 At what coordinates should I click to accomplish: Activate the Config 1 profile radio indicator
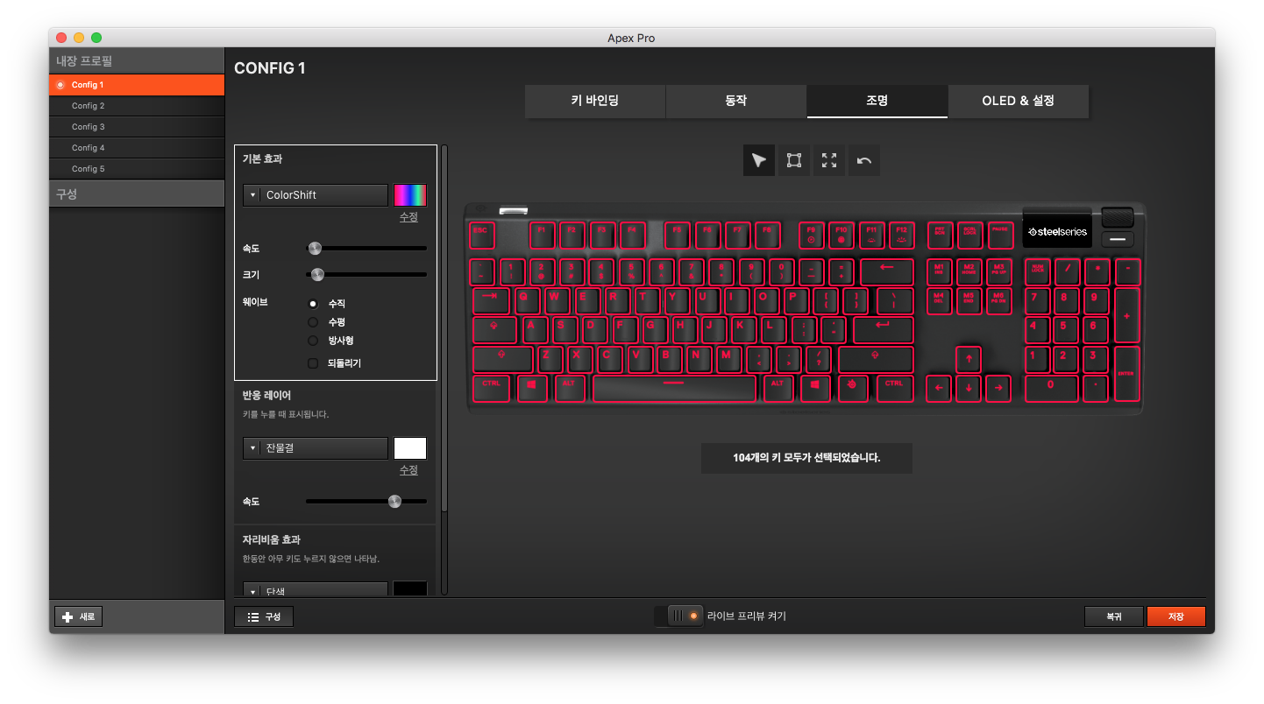coord(60,85)
